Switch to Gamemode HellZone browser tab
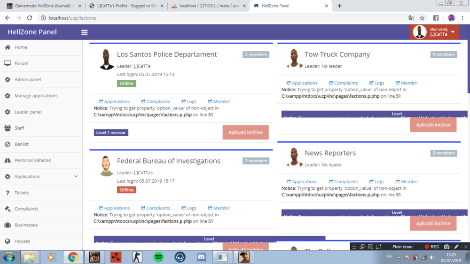 point(44,6)
